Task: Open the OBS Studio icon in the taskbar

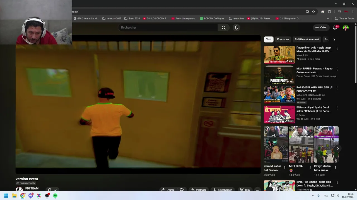Action: (x=47, y=196)
